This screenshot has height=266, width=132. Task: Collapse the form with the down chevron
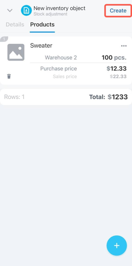[10, 10]
